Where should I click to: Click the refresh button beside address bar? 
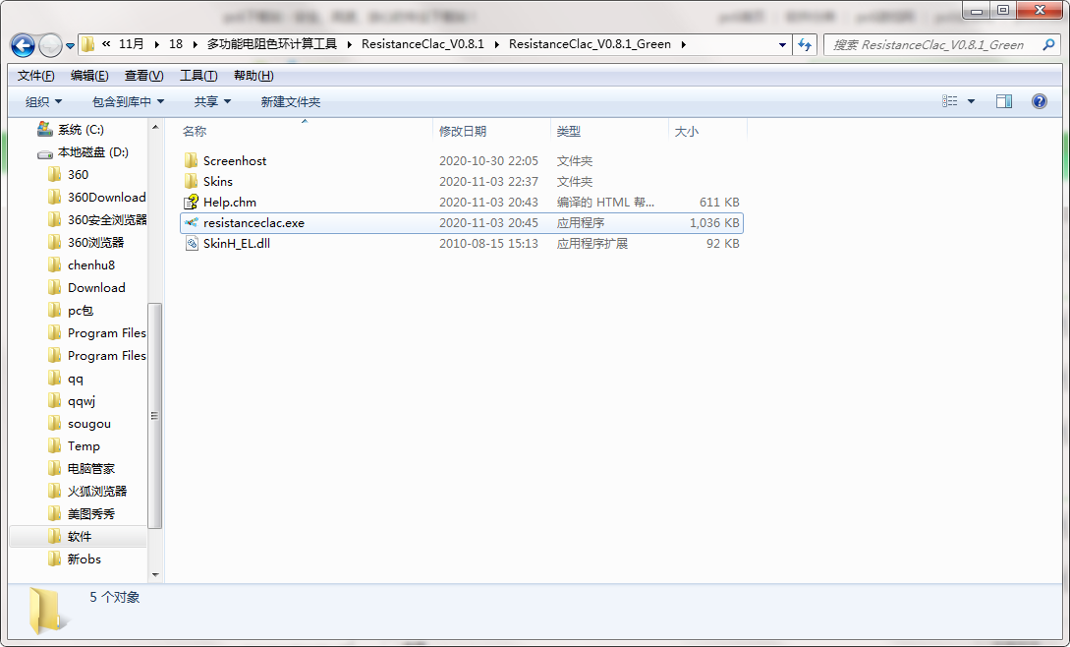tap(805, 44)
